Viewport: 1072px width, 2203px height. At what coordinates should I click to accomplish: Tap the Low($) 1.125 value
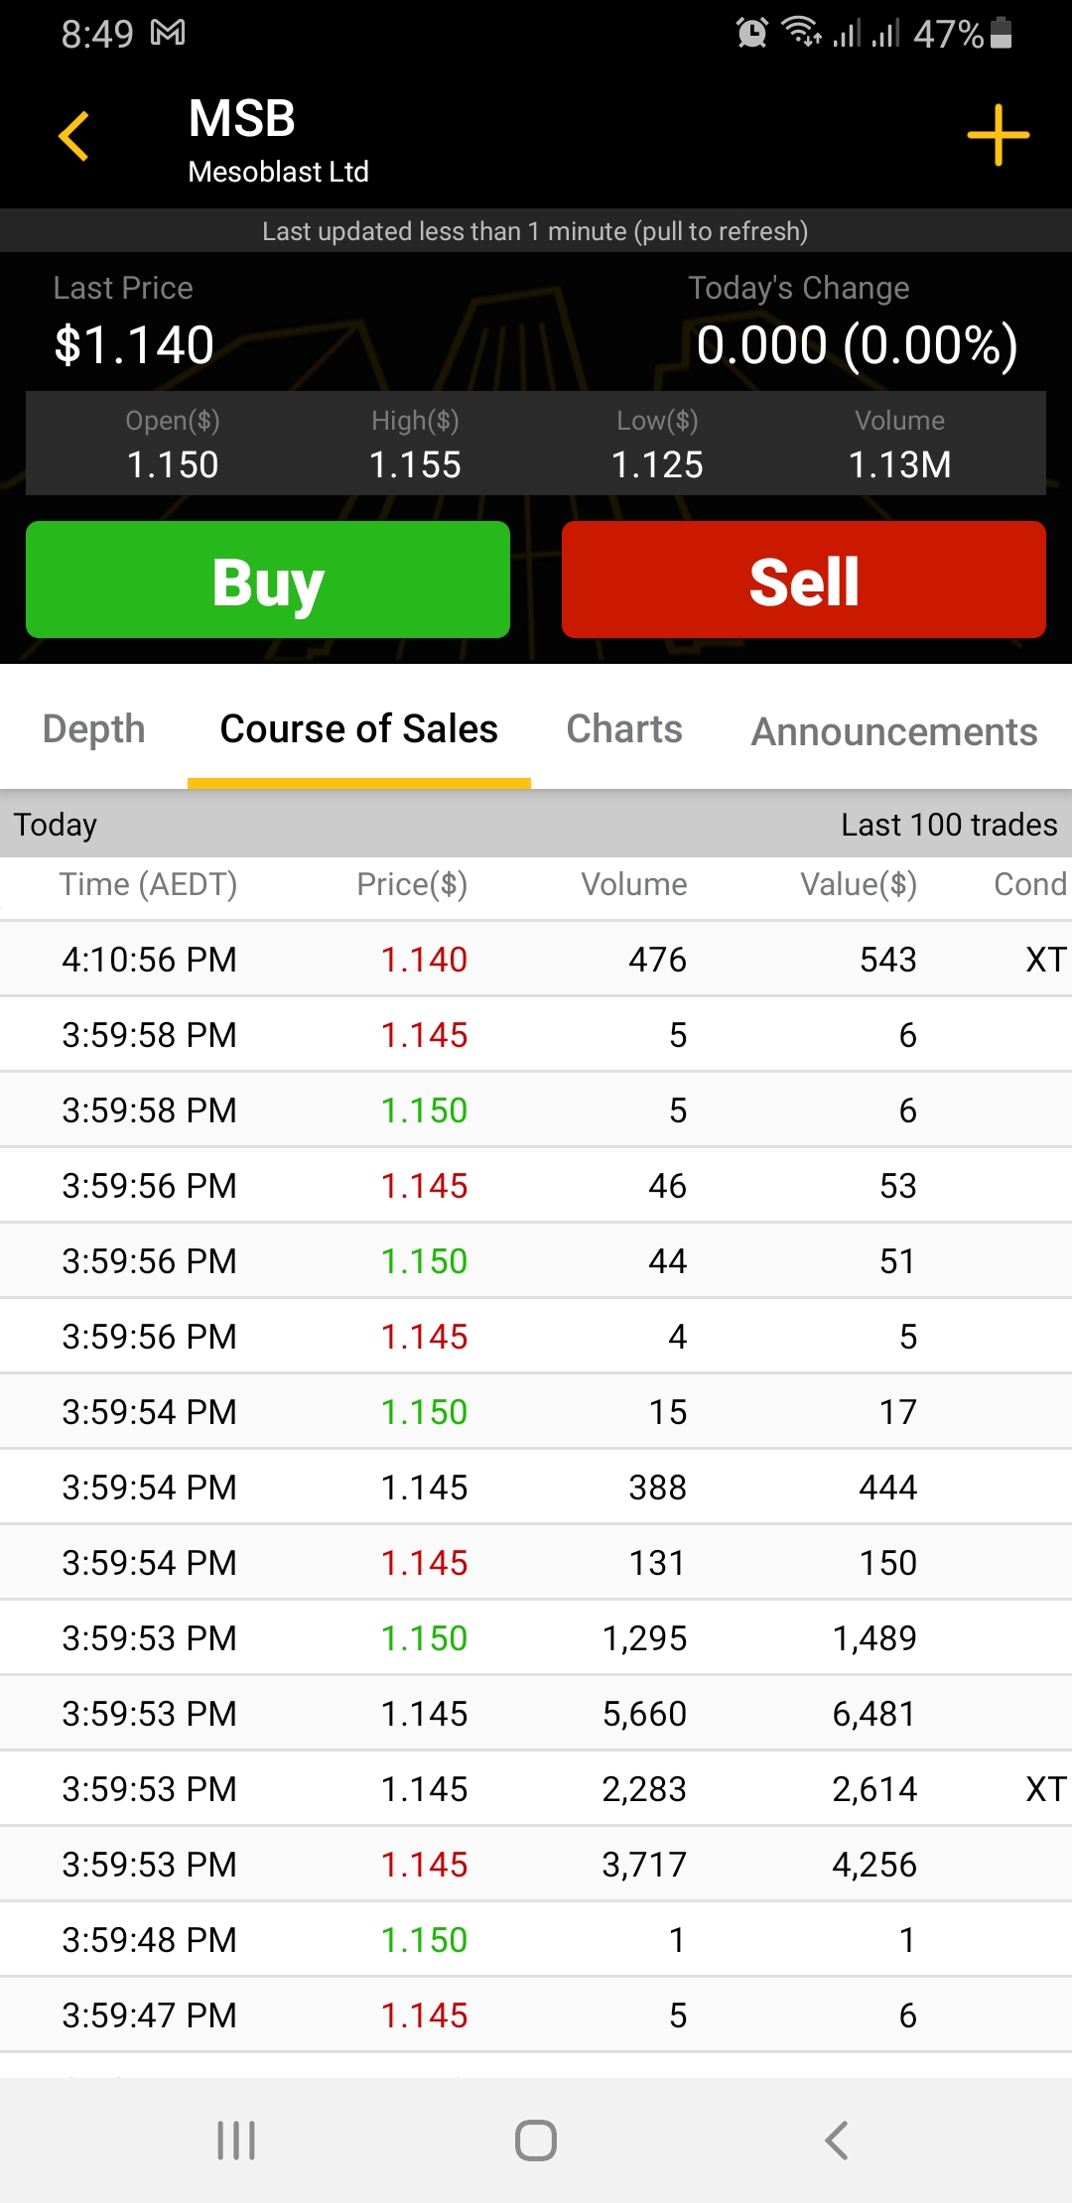tap(657, 464)
